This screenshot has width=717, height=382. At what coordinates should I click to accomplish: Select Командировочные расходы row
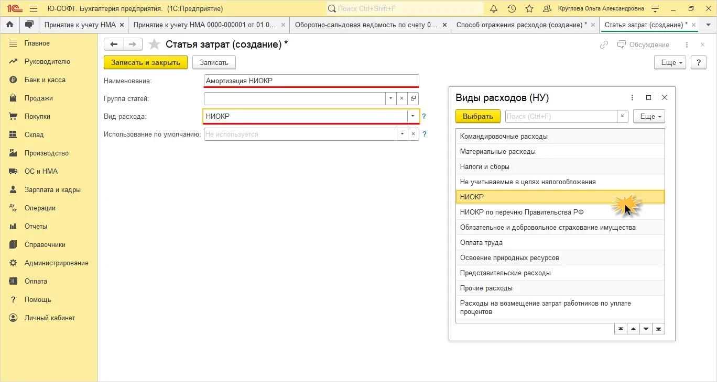point(560,136)
